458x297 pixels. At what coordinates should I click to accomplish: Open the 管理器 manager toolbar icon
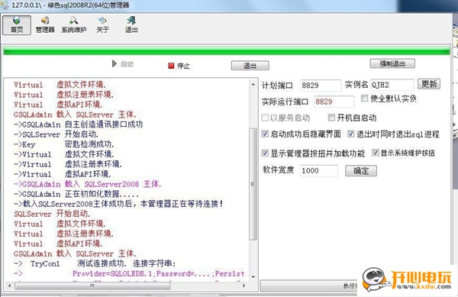click(45, 25)
